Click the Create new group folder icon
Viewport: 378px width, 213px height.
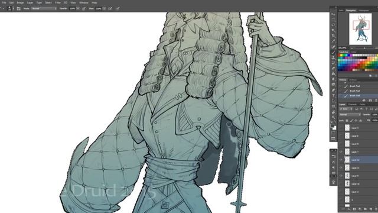click(365, 209)
